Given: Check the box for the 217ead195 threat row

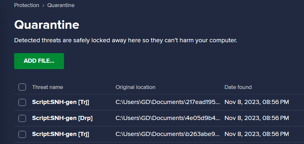Looking at the screenshot, I should point(22,102).
